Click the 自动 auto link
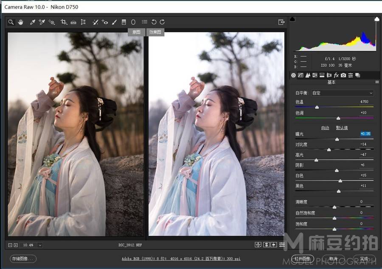The width and height of the screenshot is (382, 269). pos(325,128)
